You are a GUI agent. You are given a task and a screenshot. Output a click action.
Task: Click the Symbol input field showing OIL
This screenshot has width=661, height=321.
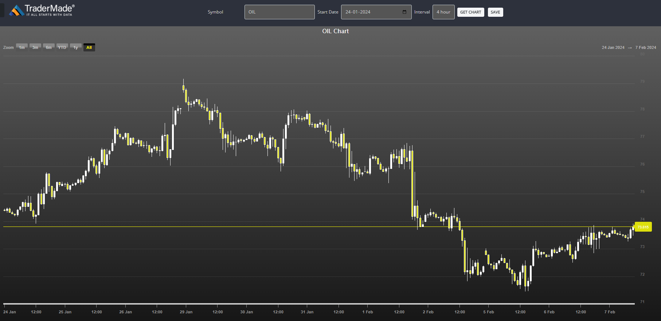click(x=279, y=12)
